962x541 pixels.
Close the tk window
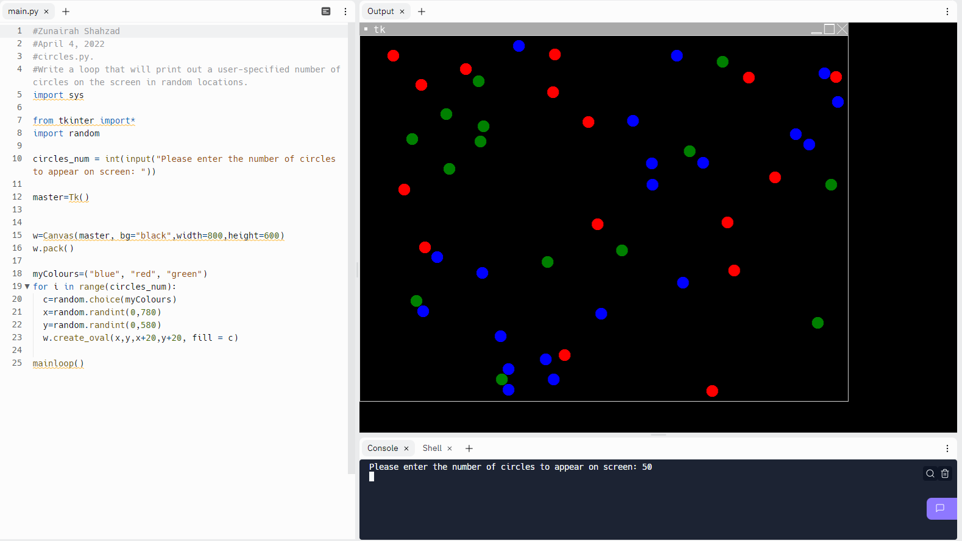(842, 29)
